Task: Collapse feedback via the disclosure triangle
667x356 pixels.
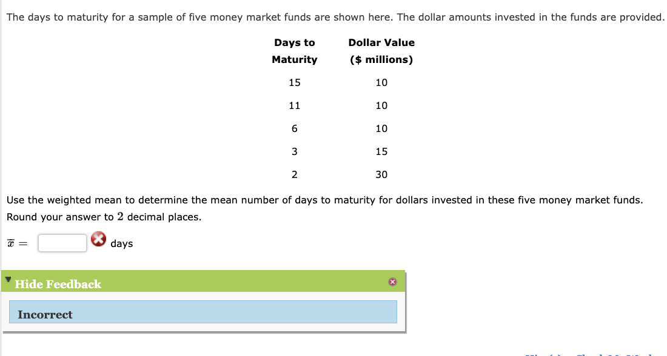Action: point(8,280)
